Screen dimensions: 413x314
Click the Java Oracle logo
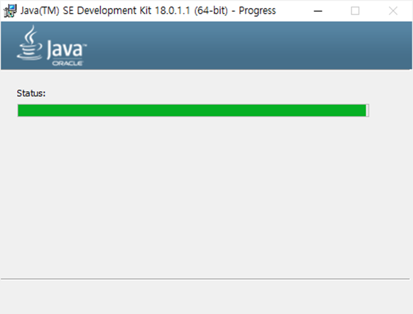pyautogui.click(x=52, y=46)
